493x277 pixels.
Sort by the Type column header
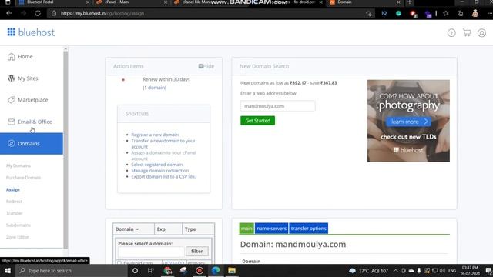(198, 229)
